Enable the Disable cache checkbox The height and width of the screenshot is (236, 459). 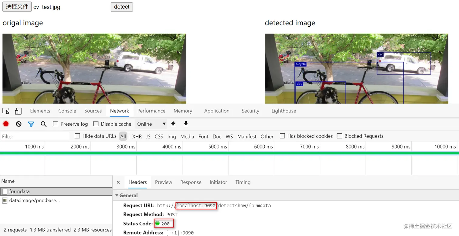(x=96, y=124)
